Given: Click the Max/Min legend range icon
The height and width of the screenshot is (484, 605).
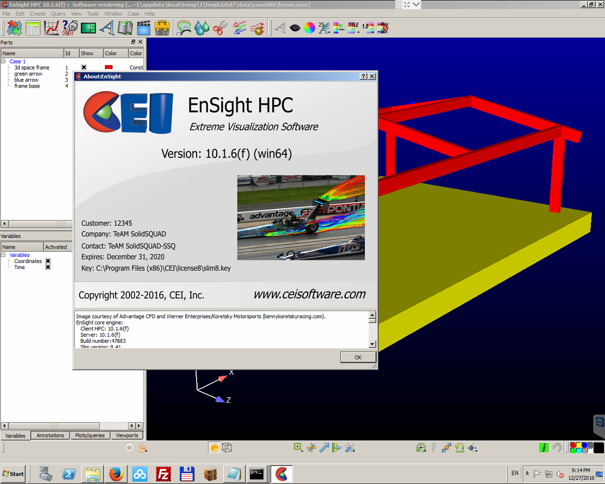Looking at the screenshot, I should point(382,28).
